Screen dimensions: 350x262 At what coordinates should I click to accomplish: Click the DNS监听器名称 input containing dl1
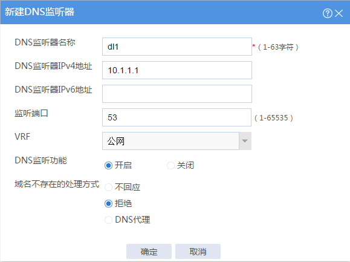tap(177, 47)
